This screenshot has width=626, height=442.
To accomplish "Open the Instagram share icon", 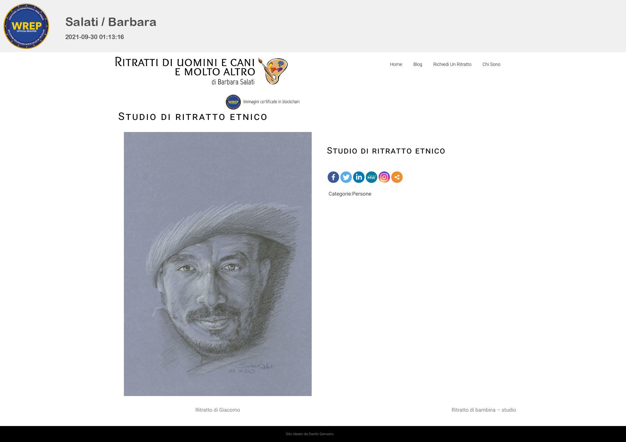I will click(x=384, y=177).
